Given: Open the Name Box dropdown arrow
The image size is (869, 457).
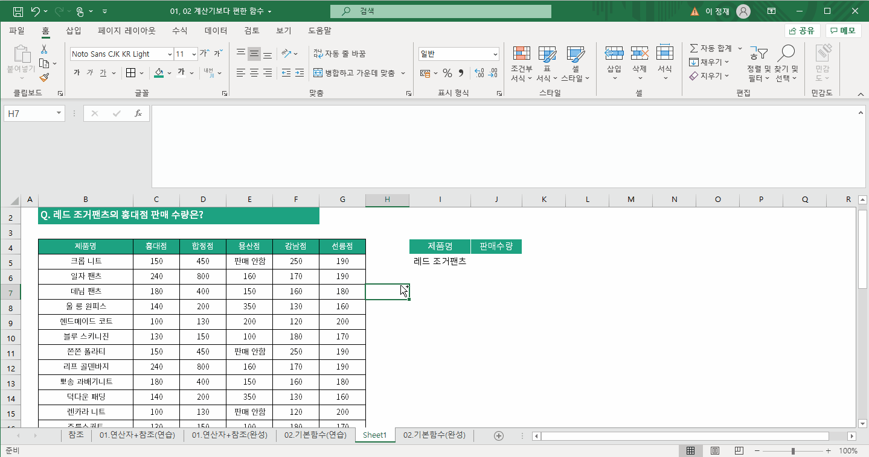Looking at the screenshot, I should 59,113.
